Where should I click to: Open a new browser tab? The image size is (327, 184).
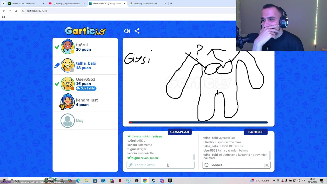coord(171,4)
